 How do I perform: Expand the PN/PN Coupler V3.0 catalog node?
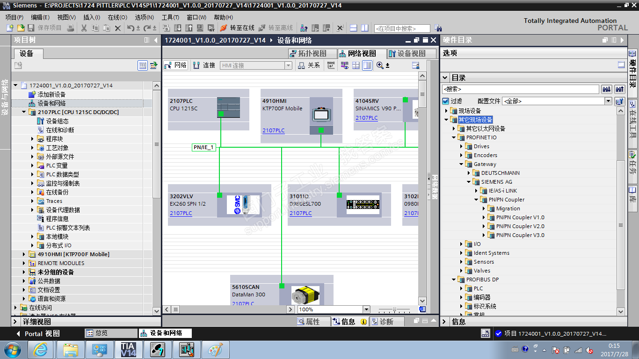tap(484, 235)
